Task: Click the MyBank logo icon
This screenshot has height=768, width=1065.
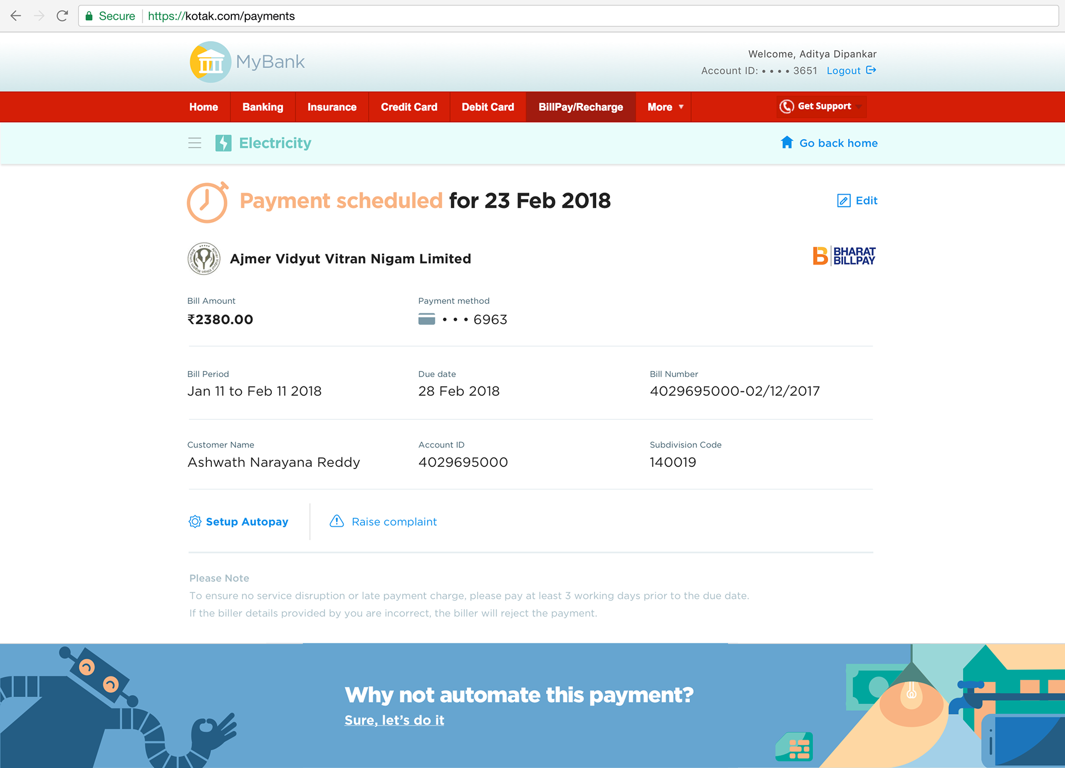Action: pyautogui.click(x=210, y=62)
